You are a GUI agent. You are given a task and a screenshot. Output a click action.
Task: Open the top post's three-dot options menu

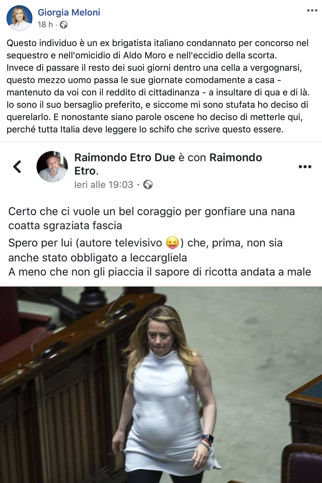312,11
